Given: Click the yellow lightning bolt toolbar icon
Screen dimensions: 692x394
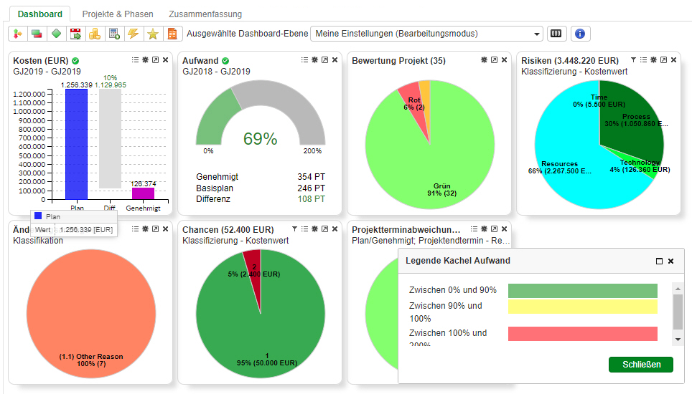Looking at the screenshot, I should click(133, 34).
